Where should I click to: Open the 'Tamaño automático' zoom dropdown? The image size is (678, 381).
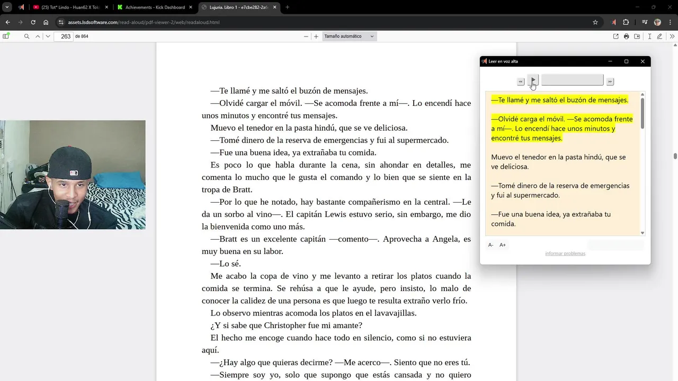tap(350, 37)
